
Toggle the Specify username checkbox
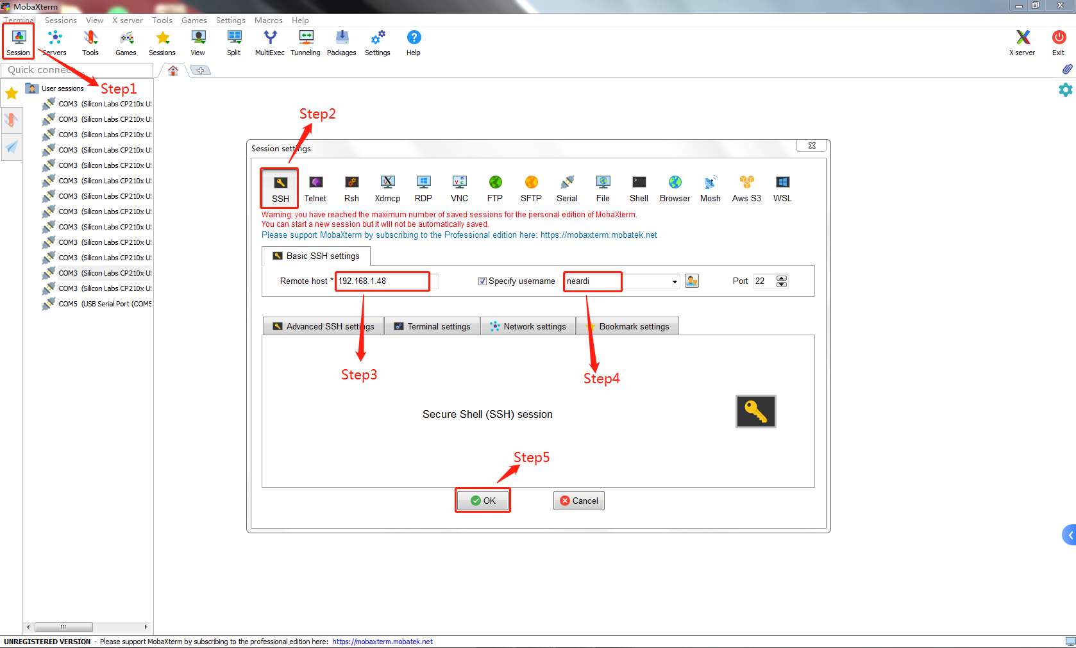pyautogui.click(x=482, y=281)
